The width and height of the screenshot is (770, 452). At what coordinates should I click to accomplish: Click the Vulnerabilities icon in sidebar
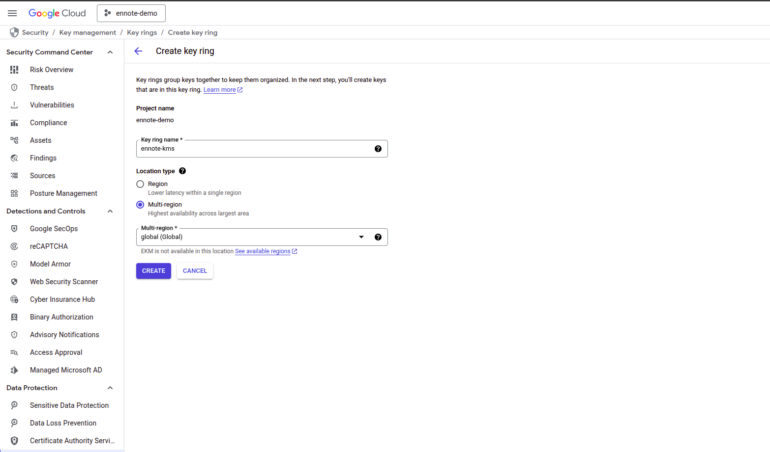14,105
